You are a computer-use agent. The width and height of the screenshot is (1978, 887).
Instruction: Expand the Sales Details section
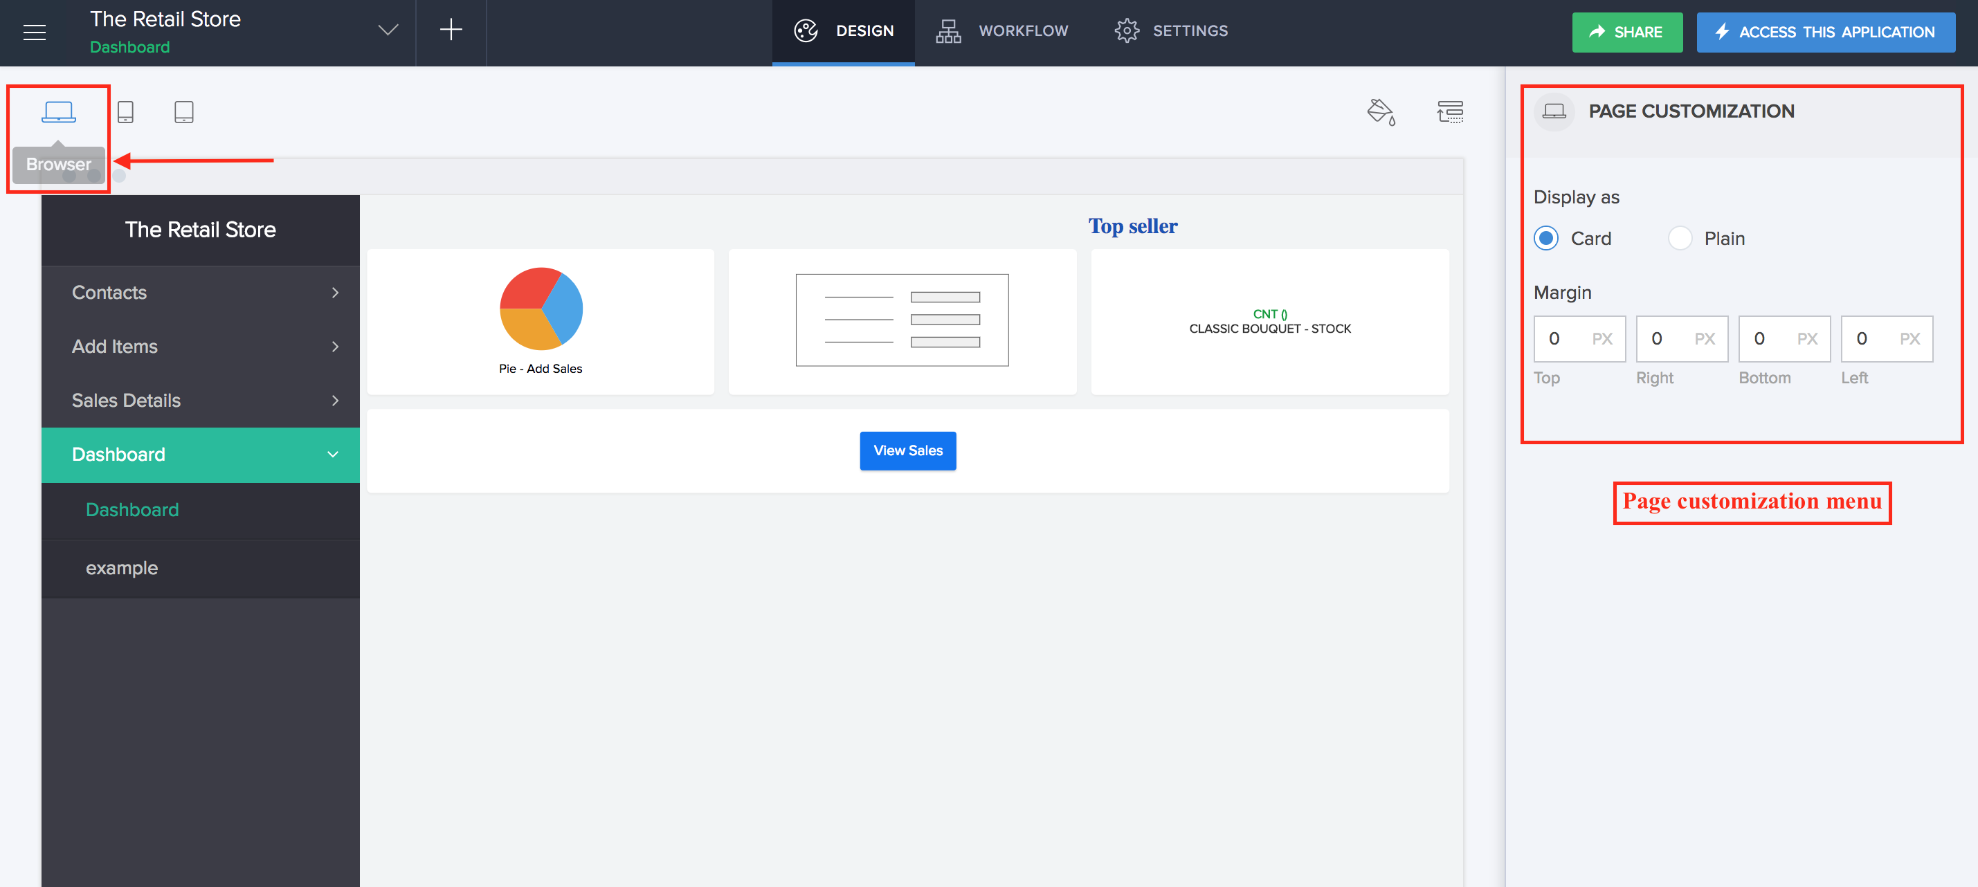point(201,401)
